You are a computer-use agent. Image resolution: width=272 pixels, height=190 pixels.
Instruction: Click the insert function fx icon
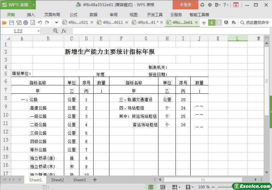click(64, 31)
